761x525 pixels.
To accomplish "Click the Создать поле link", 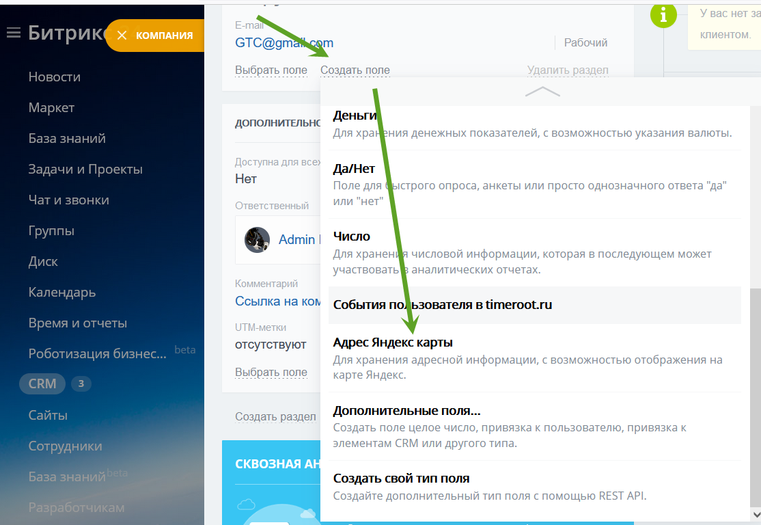I will 355,70.
